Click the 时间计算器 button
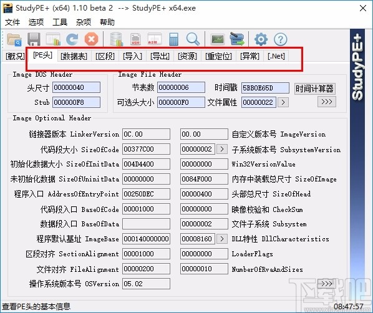 [314, 89]
